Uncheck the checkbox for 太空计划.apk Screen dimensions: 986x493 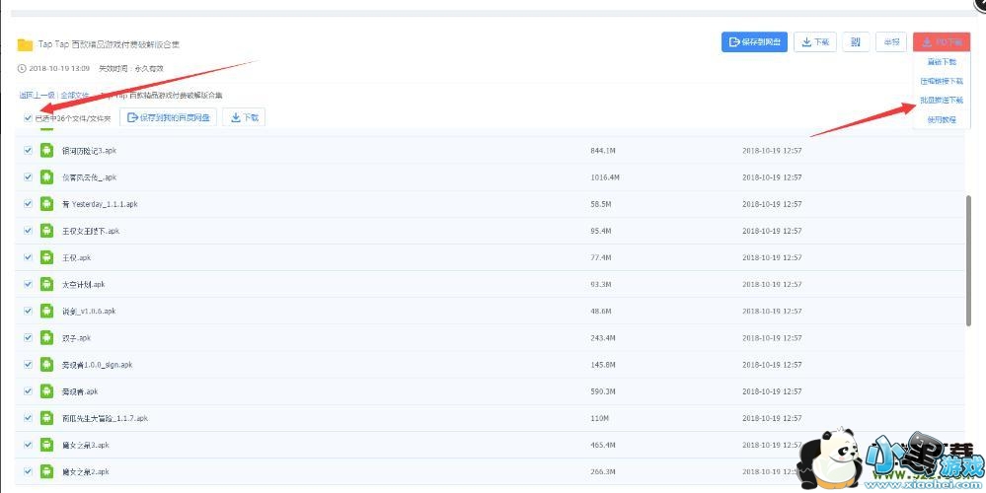pyautogui.click(x=28, y=285)
